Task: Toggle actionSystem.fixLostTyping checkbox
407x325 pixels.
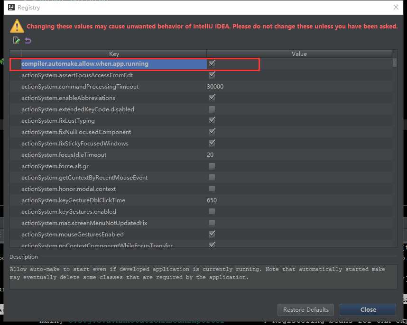Action: tap(212, 120)
